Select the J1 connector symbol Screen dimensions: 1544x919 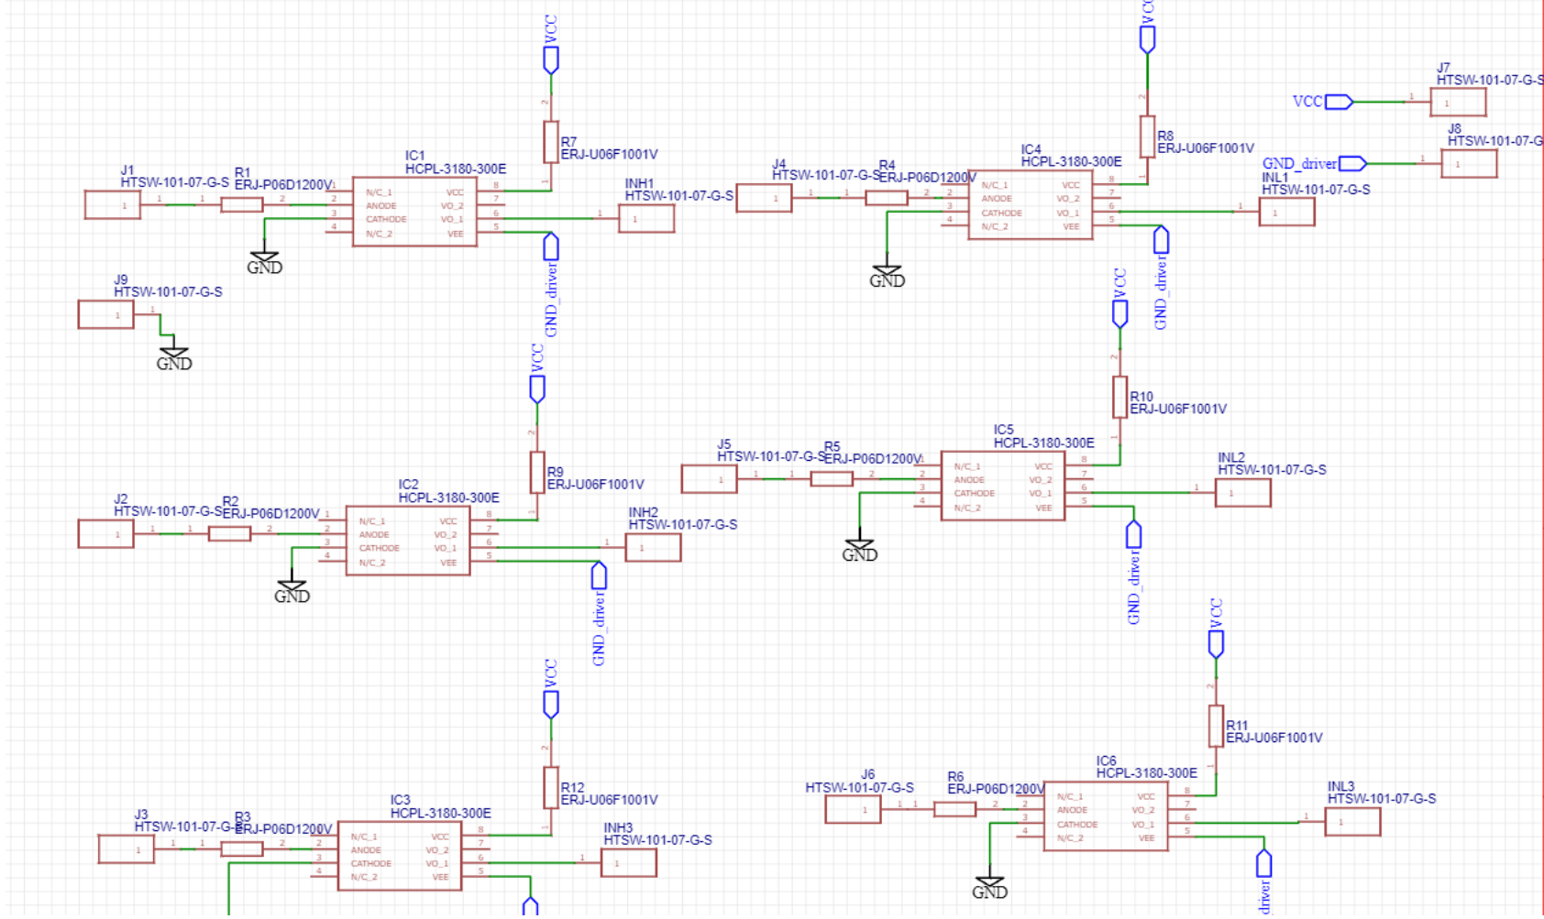[x=113, y=205]
